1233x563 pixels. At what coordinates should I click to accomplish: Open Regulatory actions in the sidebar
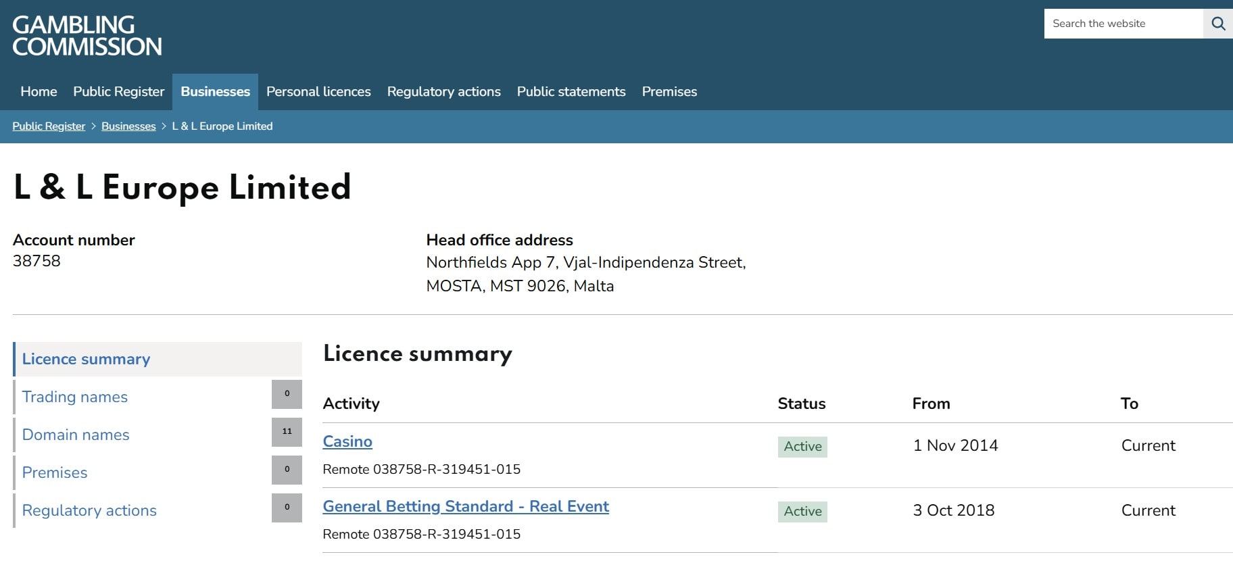click(x=89, y=510)
